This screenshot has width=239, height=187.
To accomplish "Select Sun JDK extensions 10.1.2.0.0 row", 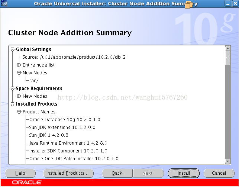I will point(62,128).
